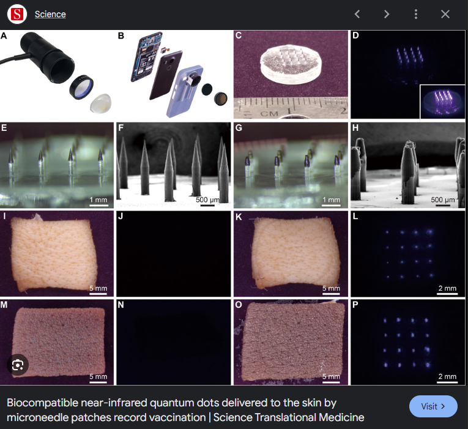Click the quantum dots figure image
Image resolution: width=468 pixels, height=429 pixels.
[x=232, y=207]
